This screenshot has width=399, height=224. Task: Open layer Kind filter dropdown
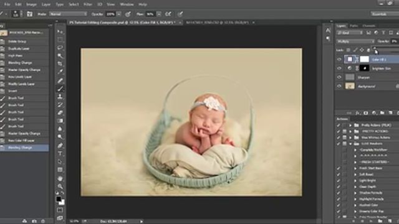(350, 33)
